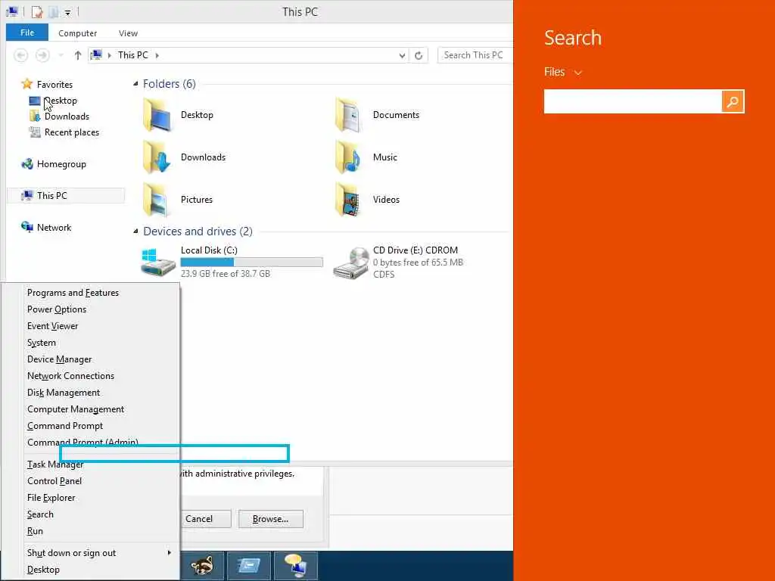Collapse the Folders (6) group
Viewport: 775px width, 581px height.
point(135,84)
